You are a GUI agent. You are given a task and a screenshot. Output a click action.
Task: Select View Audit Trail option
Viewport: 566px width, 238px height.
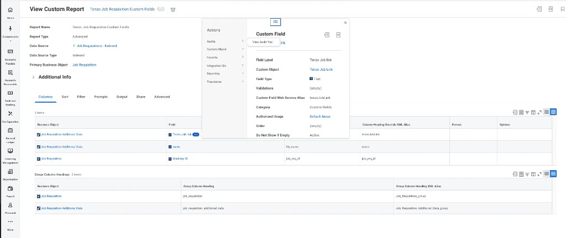(263, 42)
